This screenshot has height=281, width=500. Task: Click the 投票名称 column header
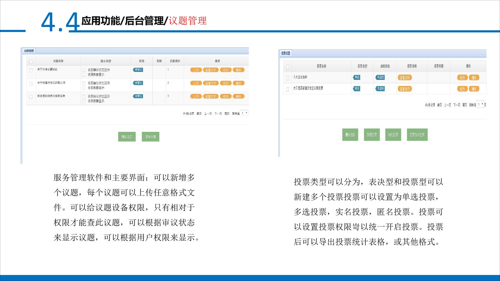pos(321,66)
